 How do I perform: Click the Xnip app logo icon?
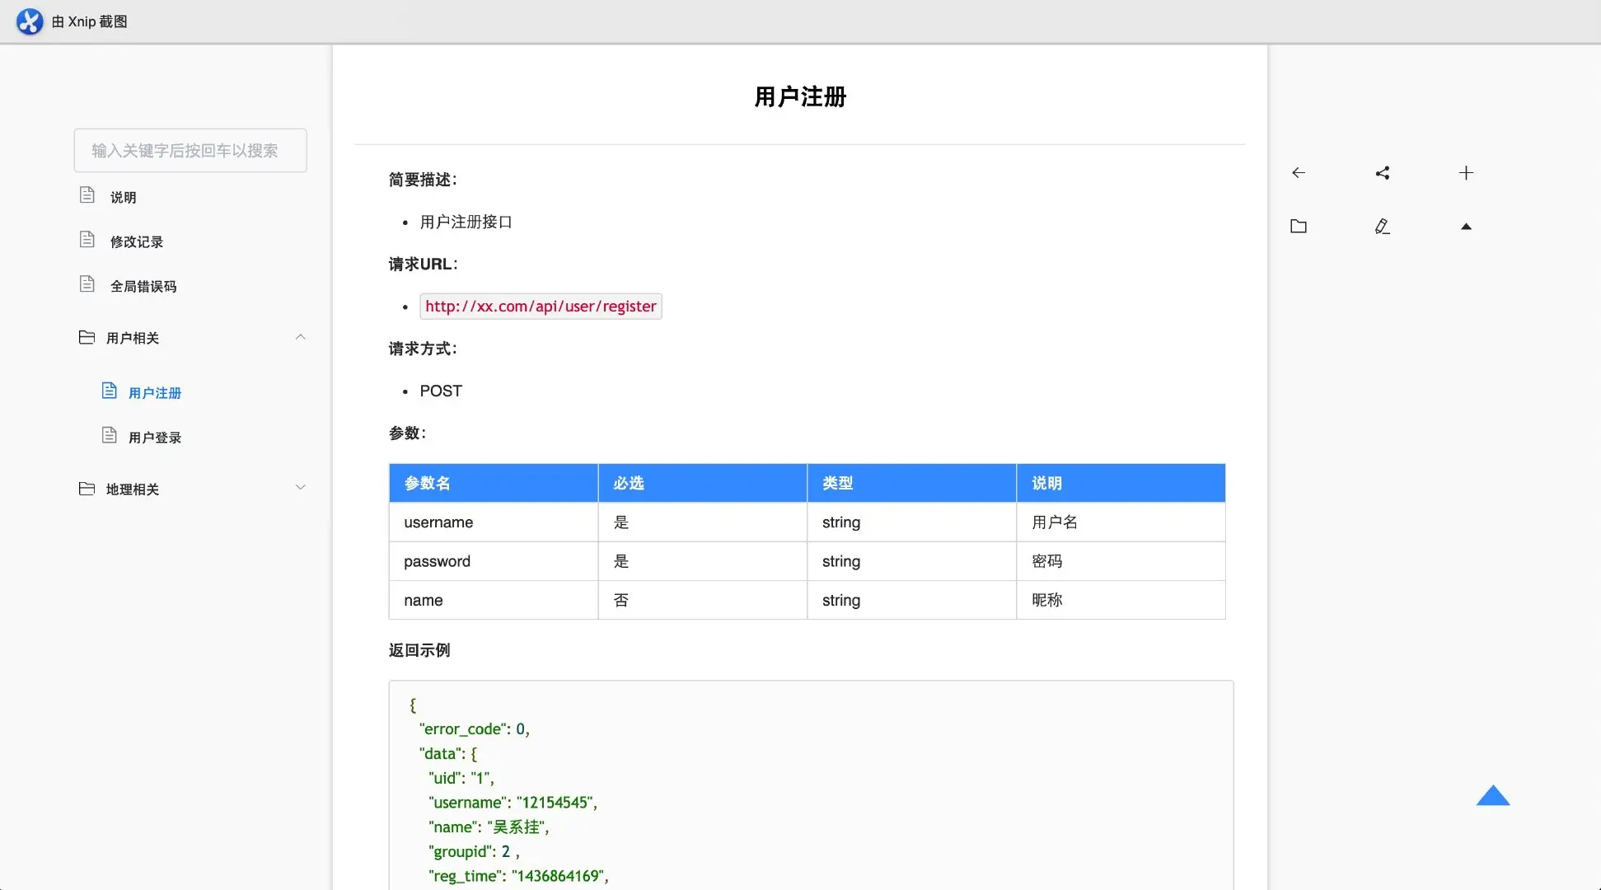pyautogui.click(x=30, y=21)
